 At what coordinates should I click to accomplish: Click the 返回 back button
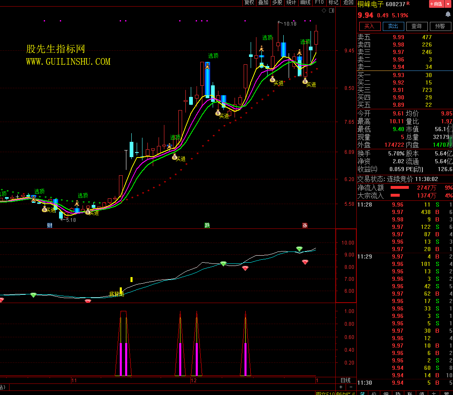pyautogui.click(x=348, y=2)
